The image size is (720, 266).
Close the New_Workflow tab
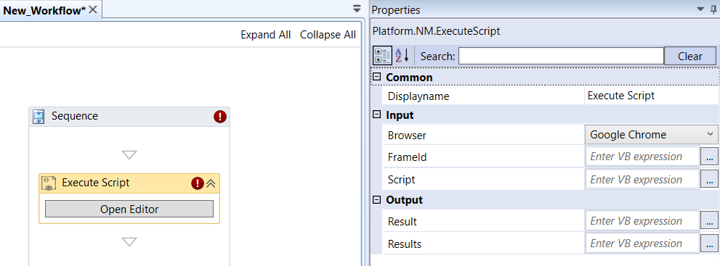point(93,9)
